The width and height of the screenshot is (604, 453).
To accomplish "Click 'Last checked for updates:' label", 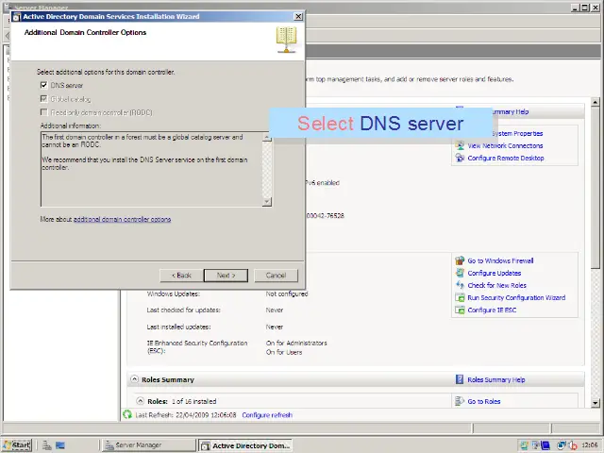I will pos(183,310).
